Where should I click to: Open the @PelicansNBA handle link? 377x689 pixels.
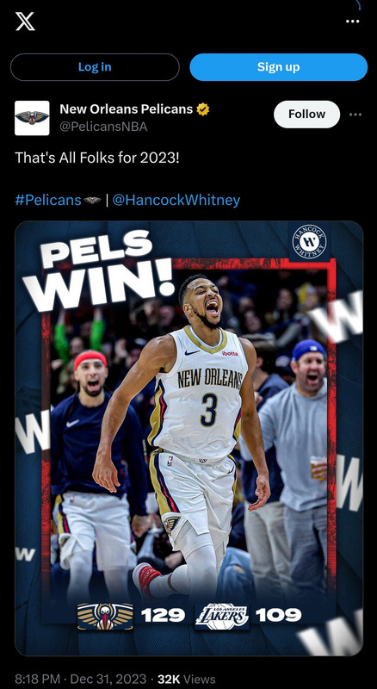point(103,127)
